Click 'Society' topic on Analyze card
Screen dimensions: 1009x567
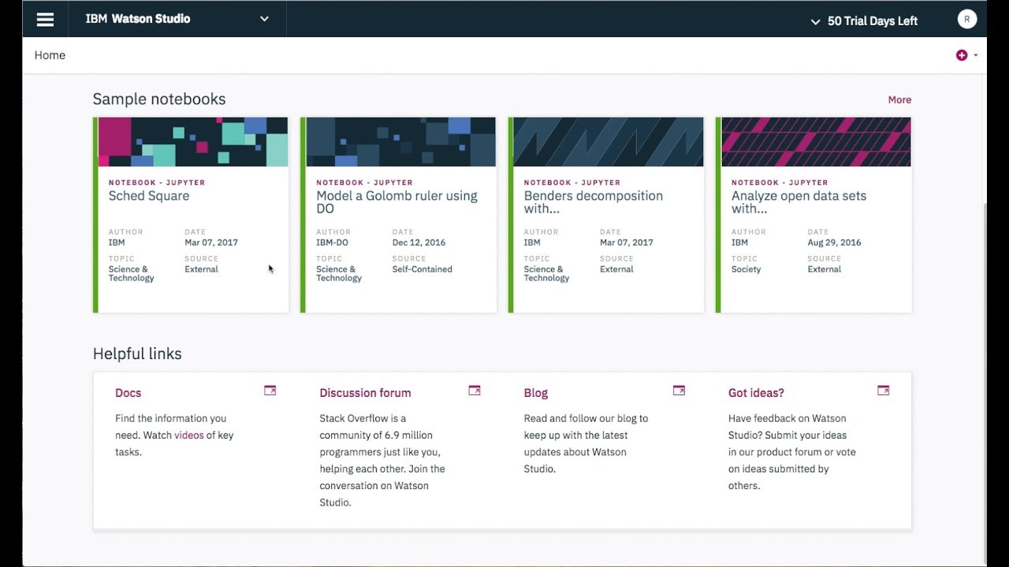pyautogui.click(x=746, y=269)
